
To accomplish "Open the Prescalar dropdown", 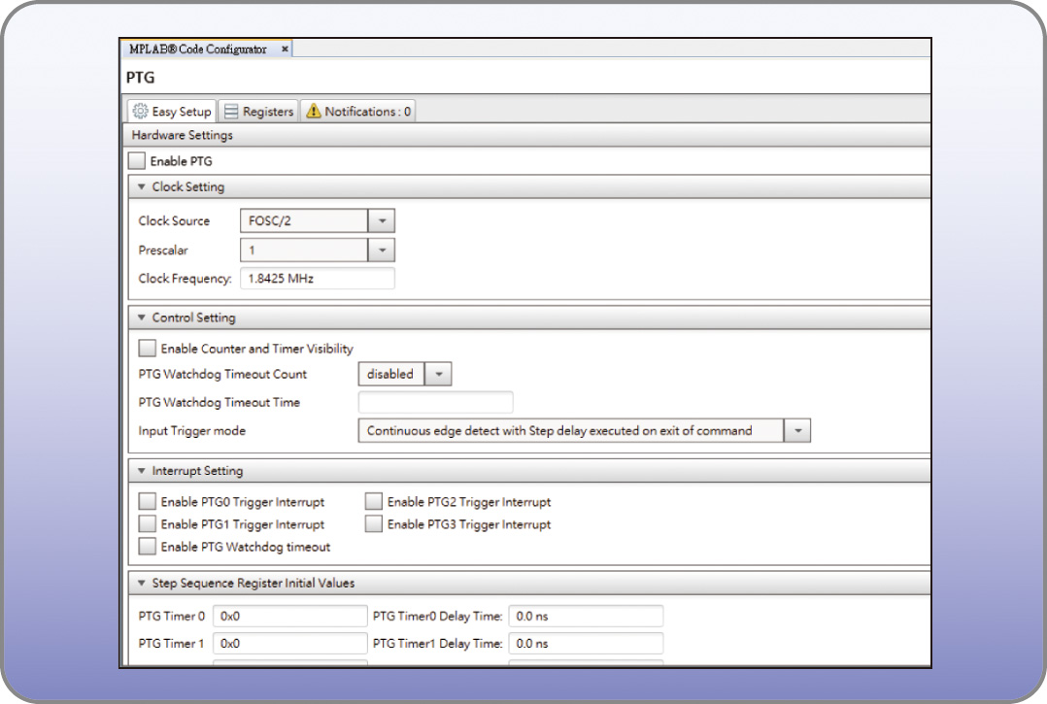I will click(x=382, y=251).
